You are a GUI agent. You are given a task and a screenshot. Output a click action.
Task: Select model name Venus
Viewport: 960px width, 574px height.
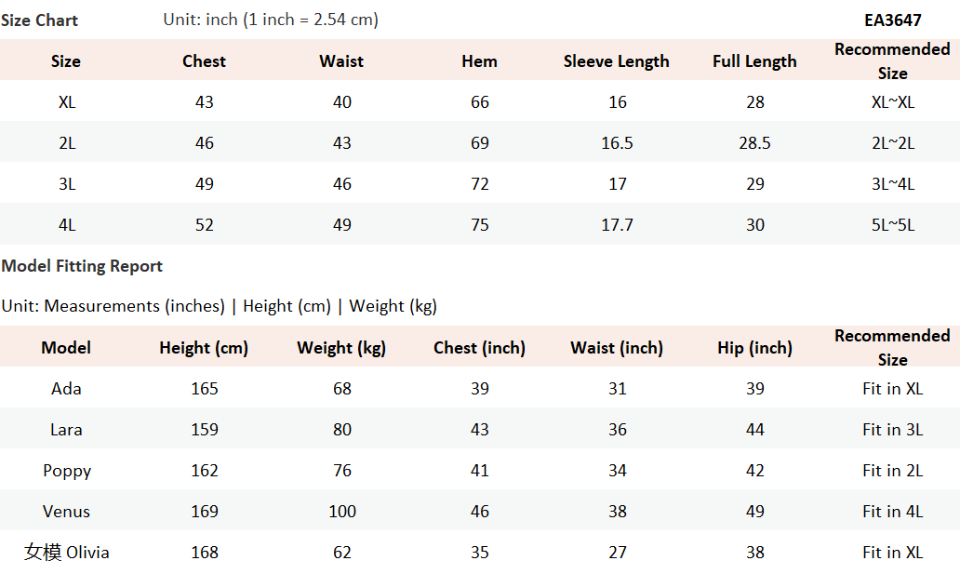pos(67,512)
